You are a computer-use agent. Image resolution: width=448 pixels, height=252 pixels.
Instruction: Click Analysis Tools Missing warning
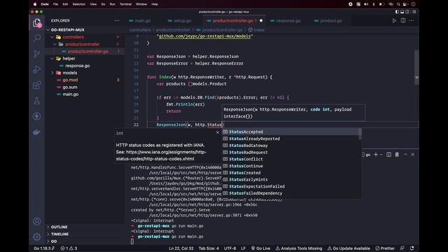(x=299, y=248)
